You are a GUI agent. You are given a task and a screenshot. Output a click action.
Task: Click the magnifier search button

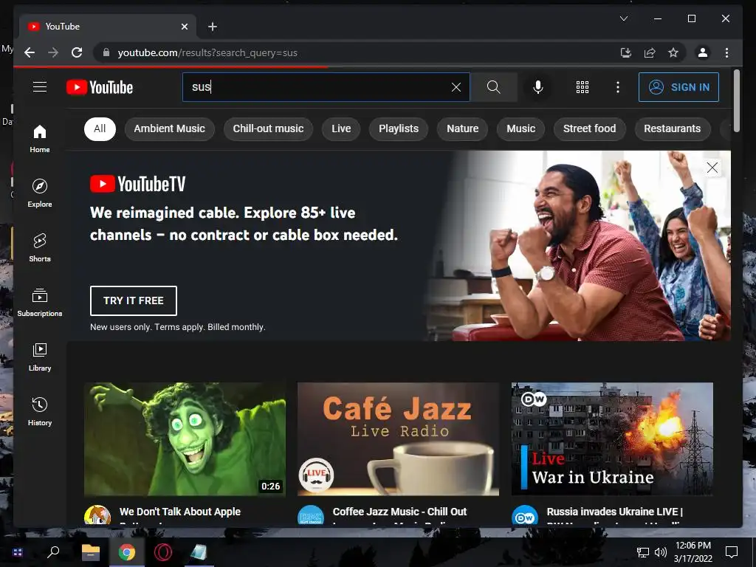click(x=493, y=87)
